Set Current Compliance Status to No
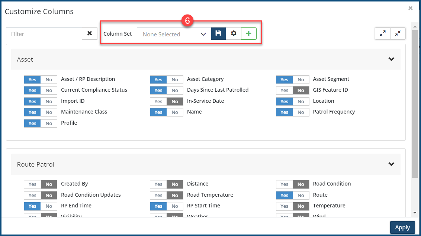This screenshot has width=421, height=236. pyautogui.click(x=49, y=90)
